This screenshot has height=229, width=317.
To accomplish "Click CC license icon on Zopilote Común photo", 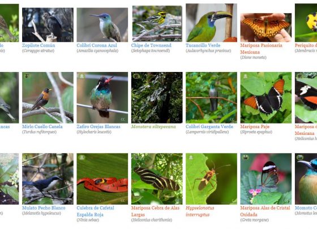I will [68, 38].
